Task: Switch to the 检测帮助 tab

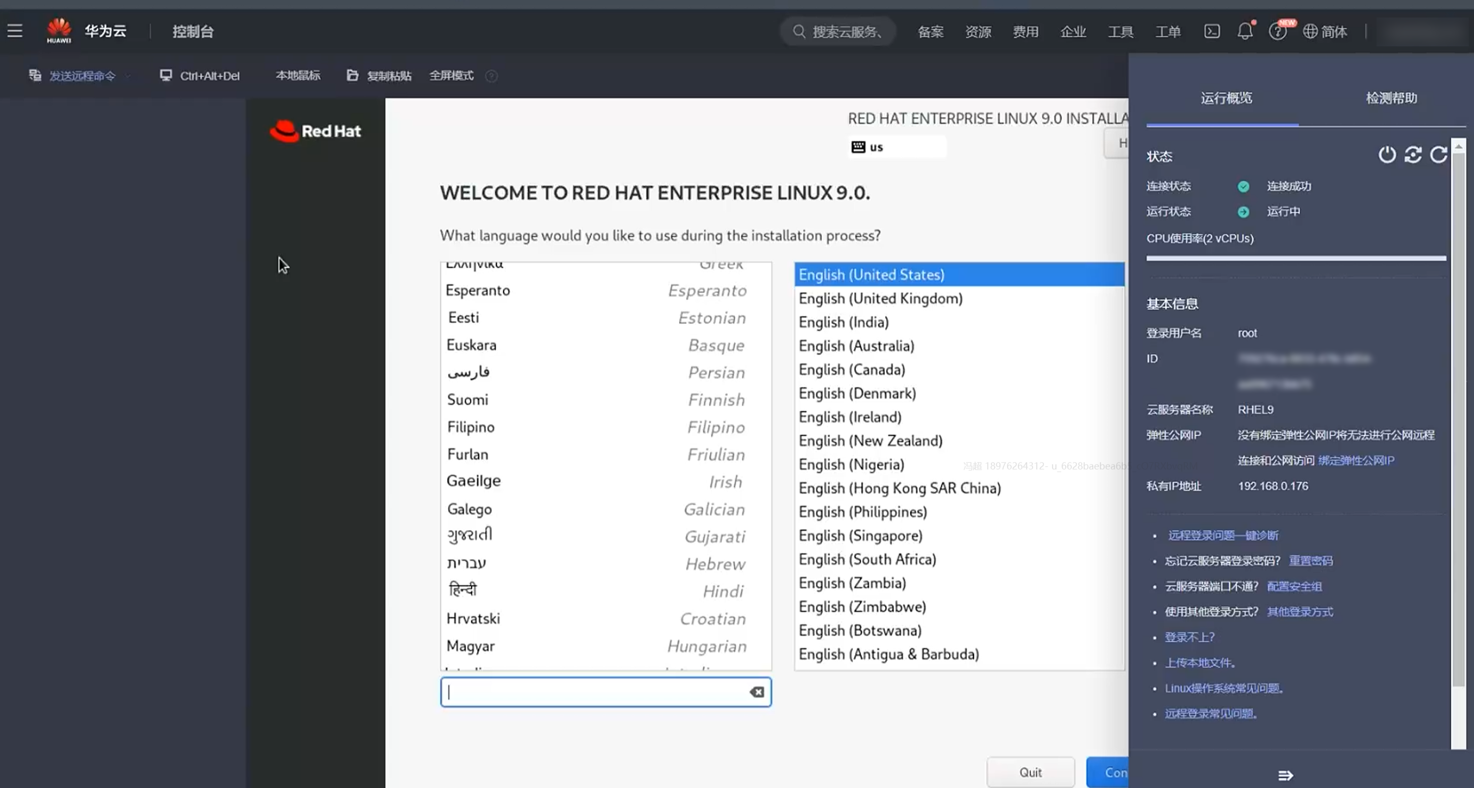Action: coord(1391,98)
